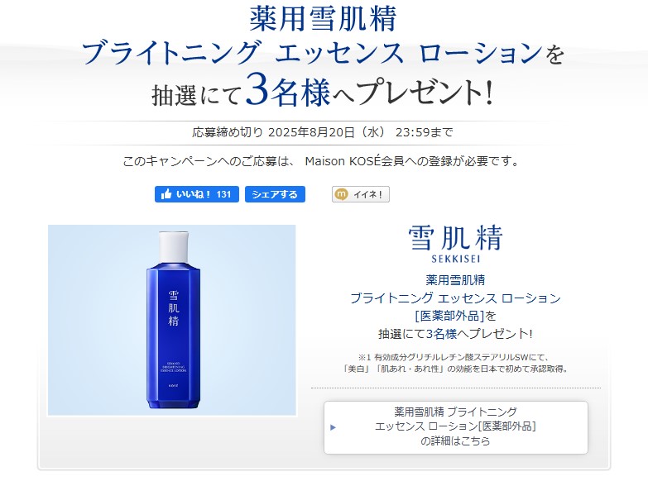Click the small 抽選にて3名様へプレゼント! text beside image

click(x=455, y=334)
